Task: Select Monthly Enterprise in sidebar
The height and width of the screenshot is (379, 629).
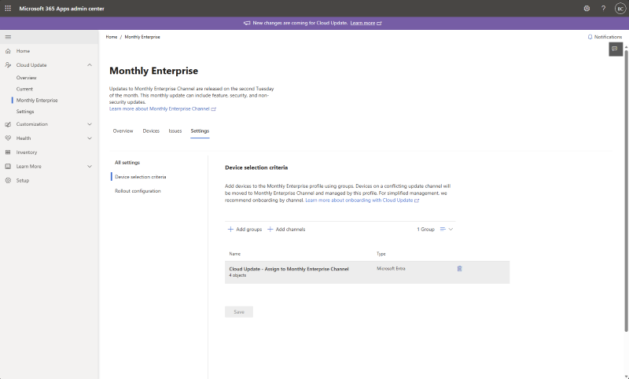Action: click(x=37, y=101)
